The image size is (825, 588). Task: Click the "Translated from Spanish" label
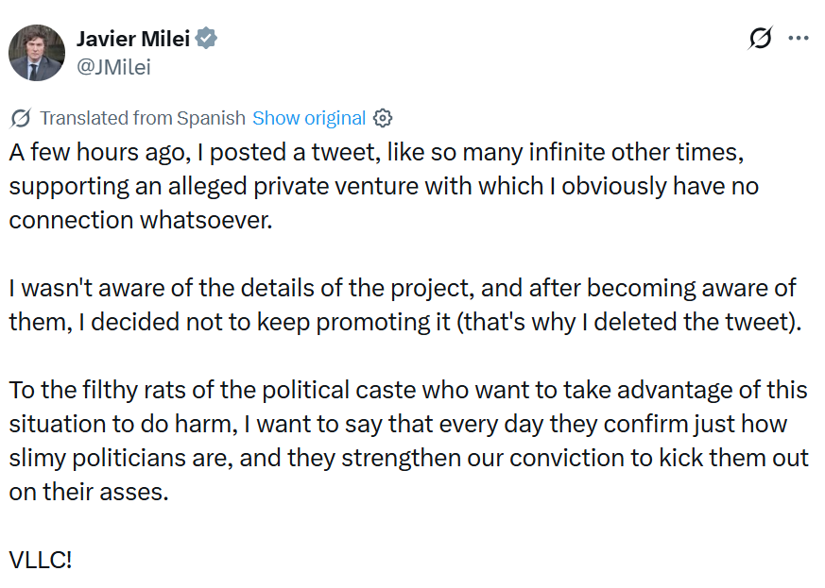142,118
